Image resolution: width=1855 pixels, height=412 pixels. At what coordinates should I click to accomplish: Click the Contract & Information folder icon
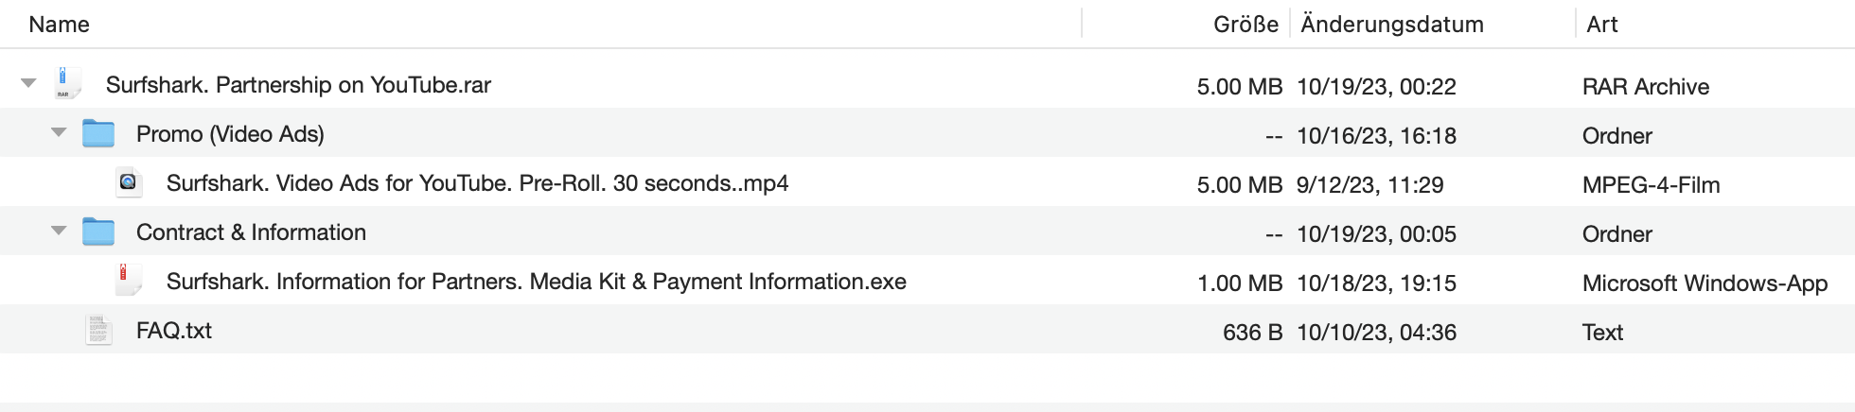coord(98,232)
